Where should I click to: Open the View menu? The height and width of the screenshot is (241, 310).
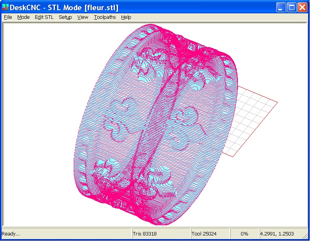pyautogui.click(x=83, y=17)
